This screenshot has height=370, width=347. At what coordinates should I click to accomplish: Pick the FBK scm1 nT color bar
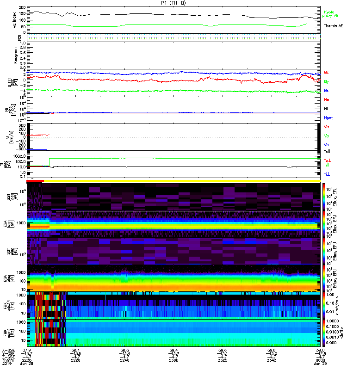pos(324,333)
